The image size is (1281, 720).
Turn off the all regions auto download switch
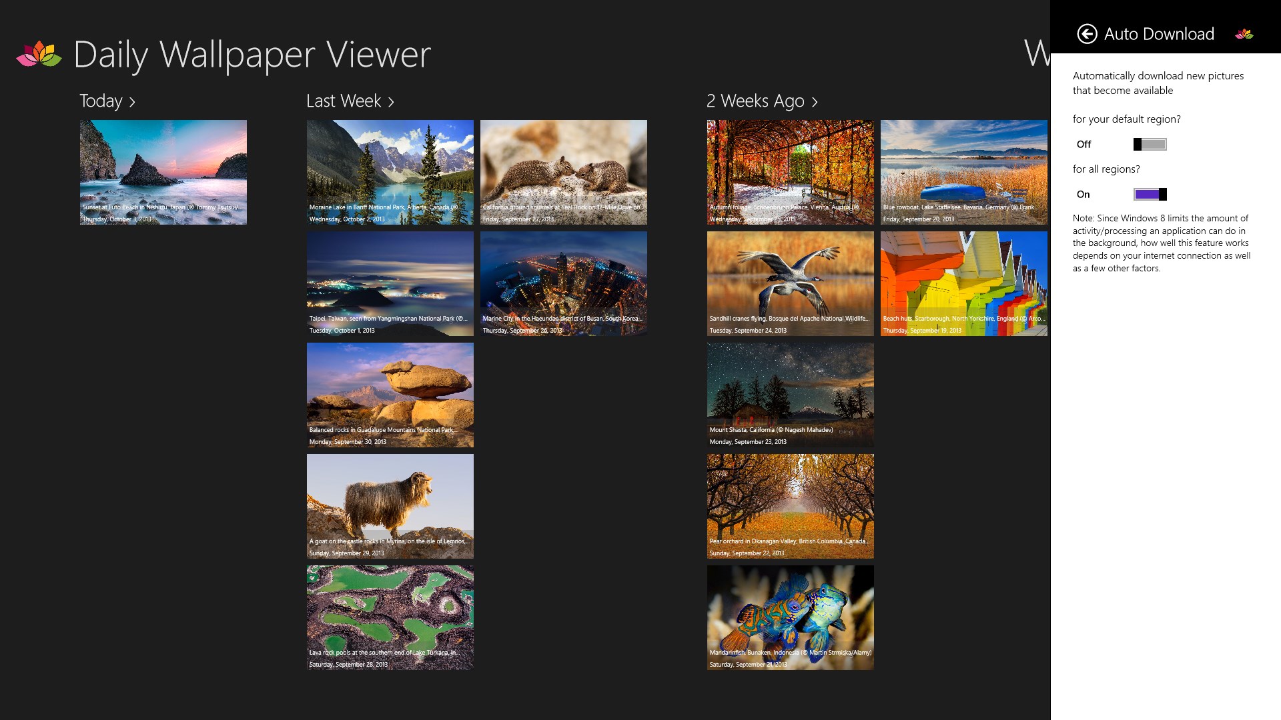tap(1150, 194)
